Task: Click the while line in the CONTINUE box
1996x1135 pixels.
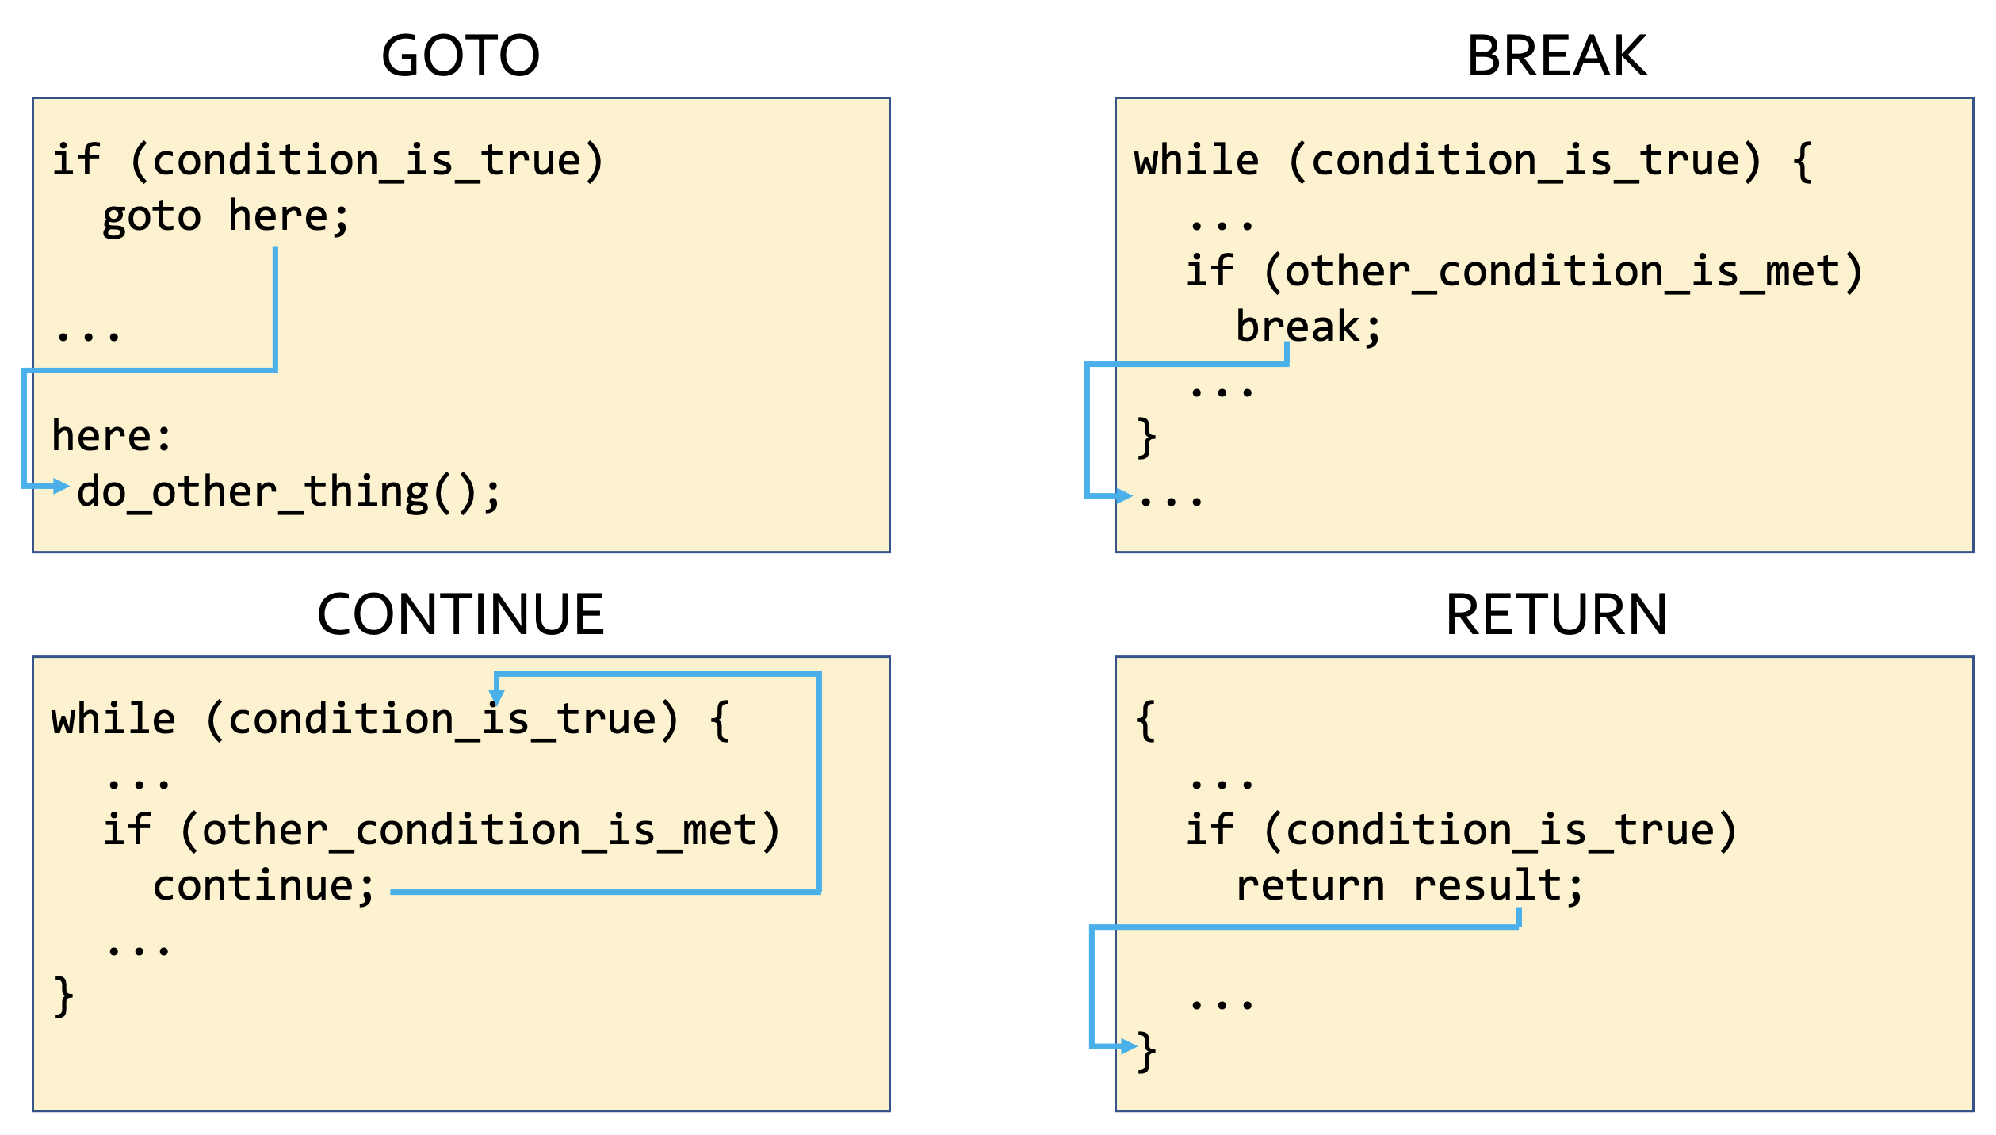Action: tap(390, 720)
